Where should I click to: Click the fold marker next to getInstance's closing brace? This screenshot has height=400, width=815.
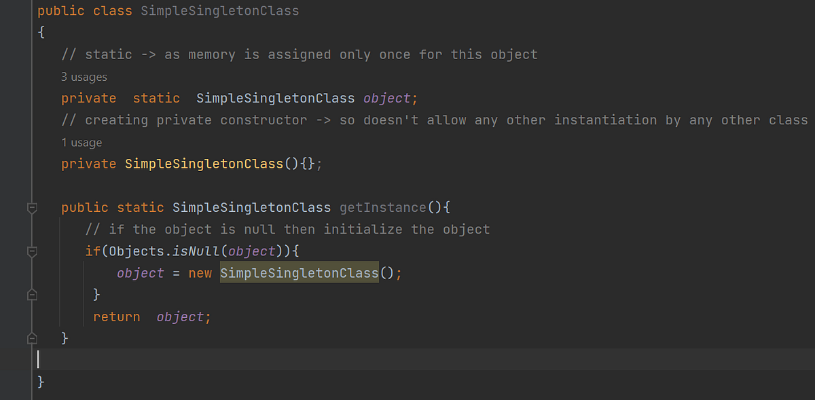point(31,338)
